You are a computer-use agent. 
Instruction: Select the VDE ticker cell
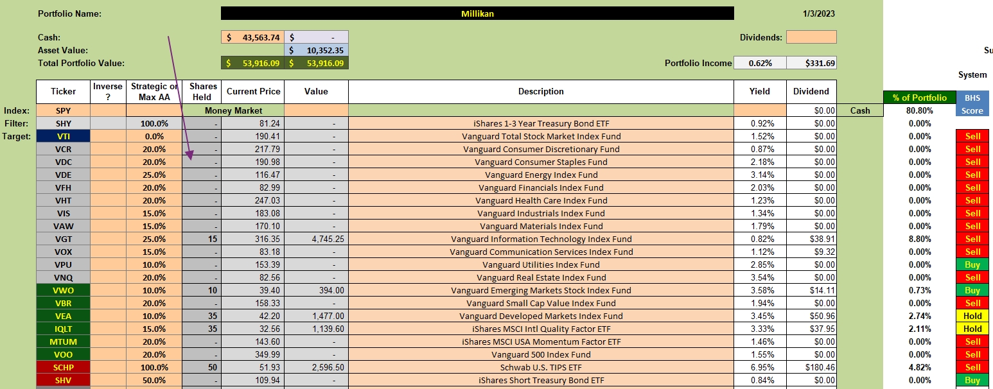[64, 175]
